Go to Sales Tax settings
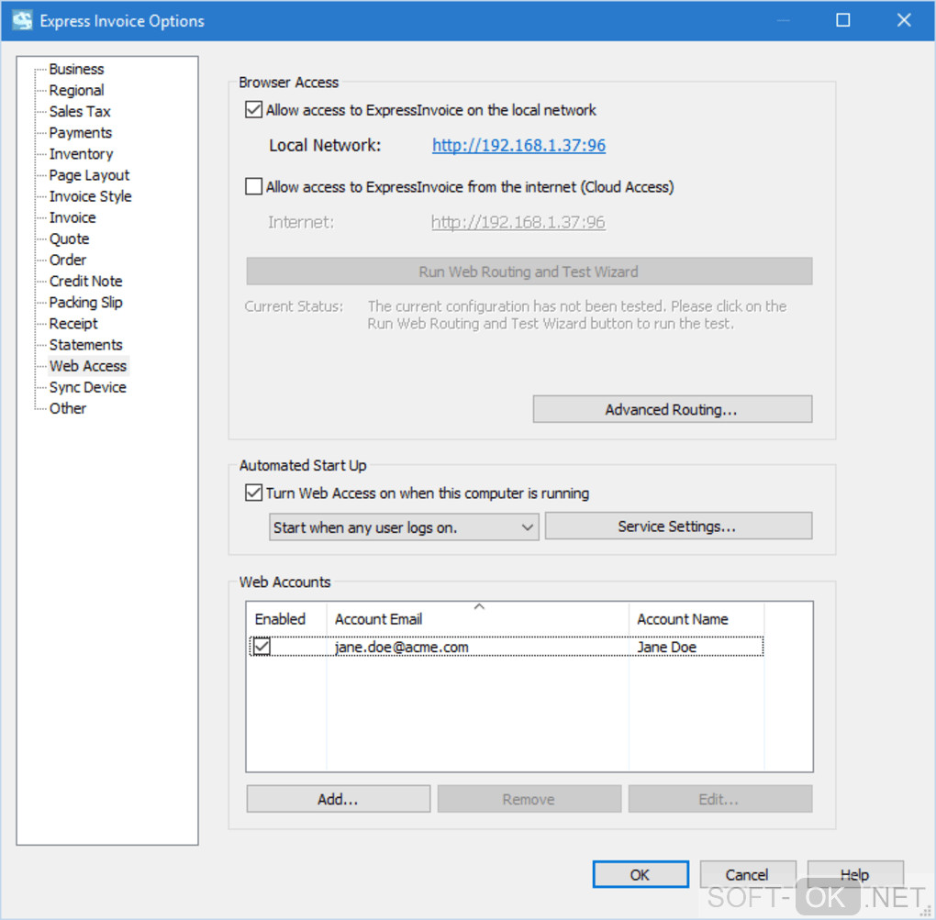 80,112
